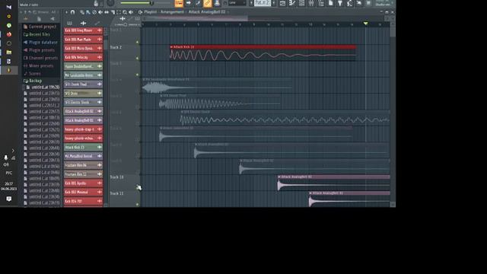Image resolution: width=487 pixels, height=274 pixels.
Task: Open the Attack AnalogBell clip menu on Track 11
Action: 310,193
